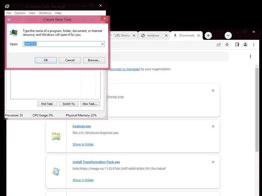
Task: Close the Create New Task dialog
Action: [105, 18]
